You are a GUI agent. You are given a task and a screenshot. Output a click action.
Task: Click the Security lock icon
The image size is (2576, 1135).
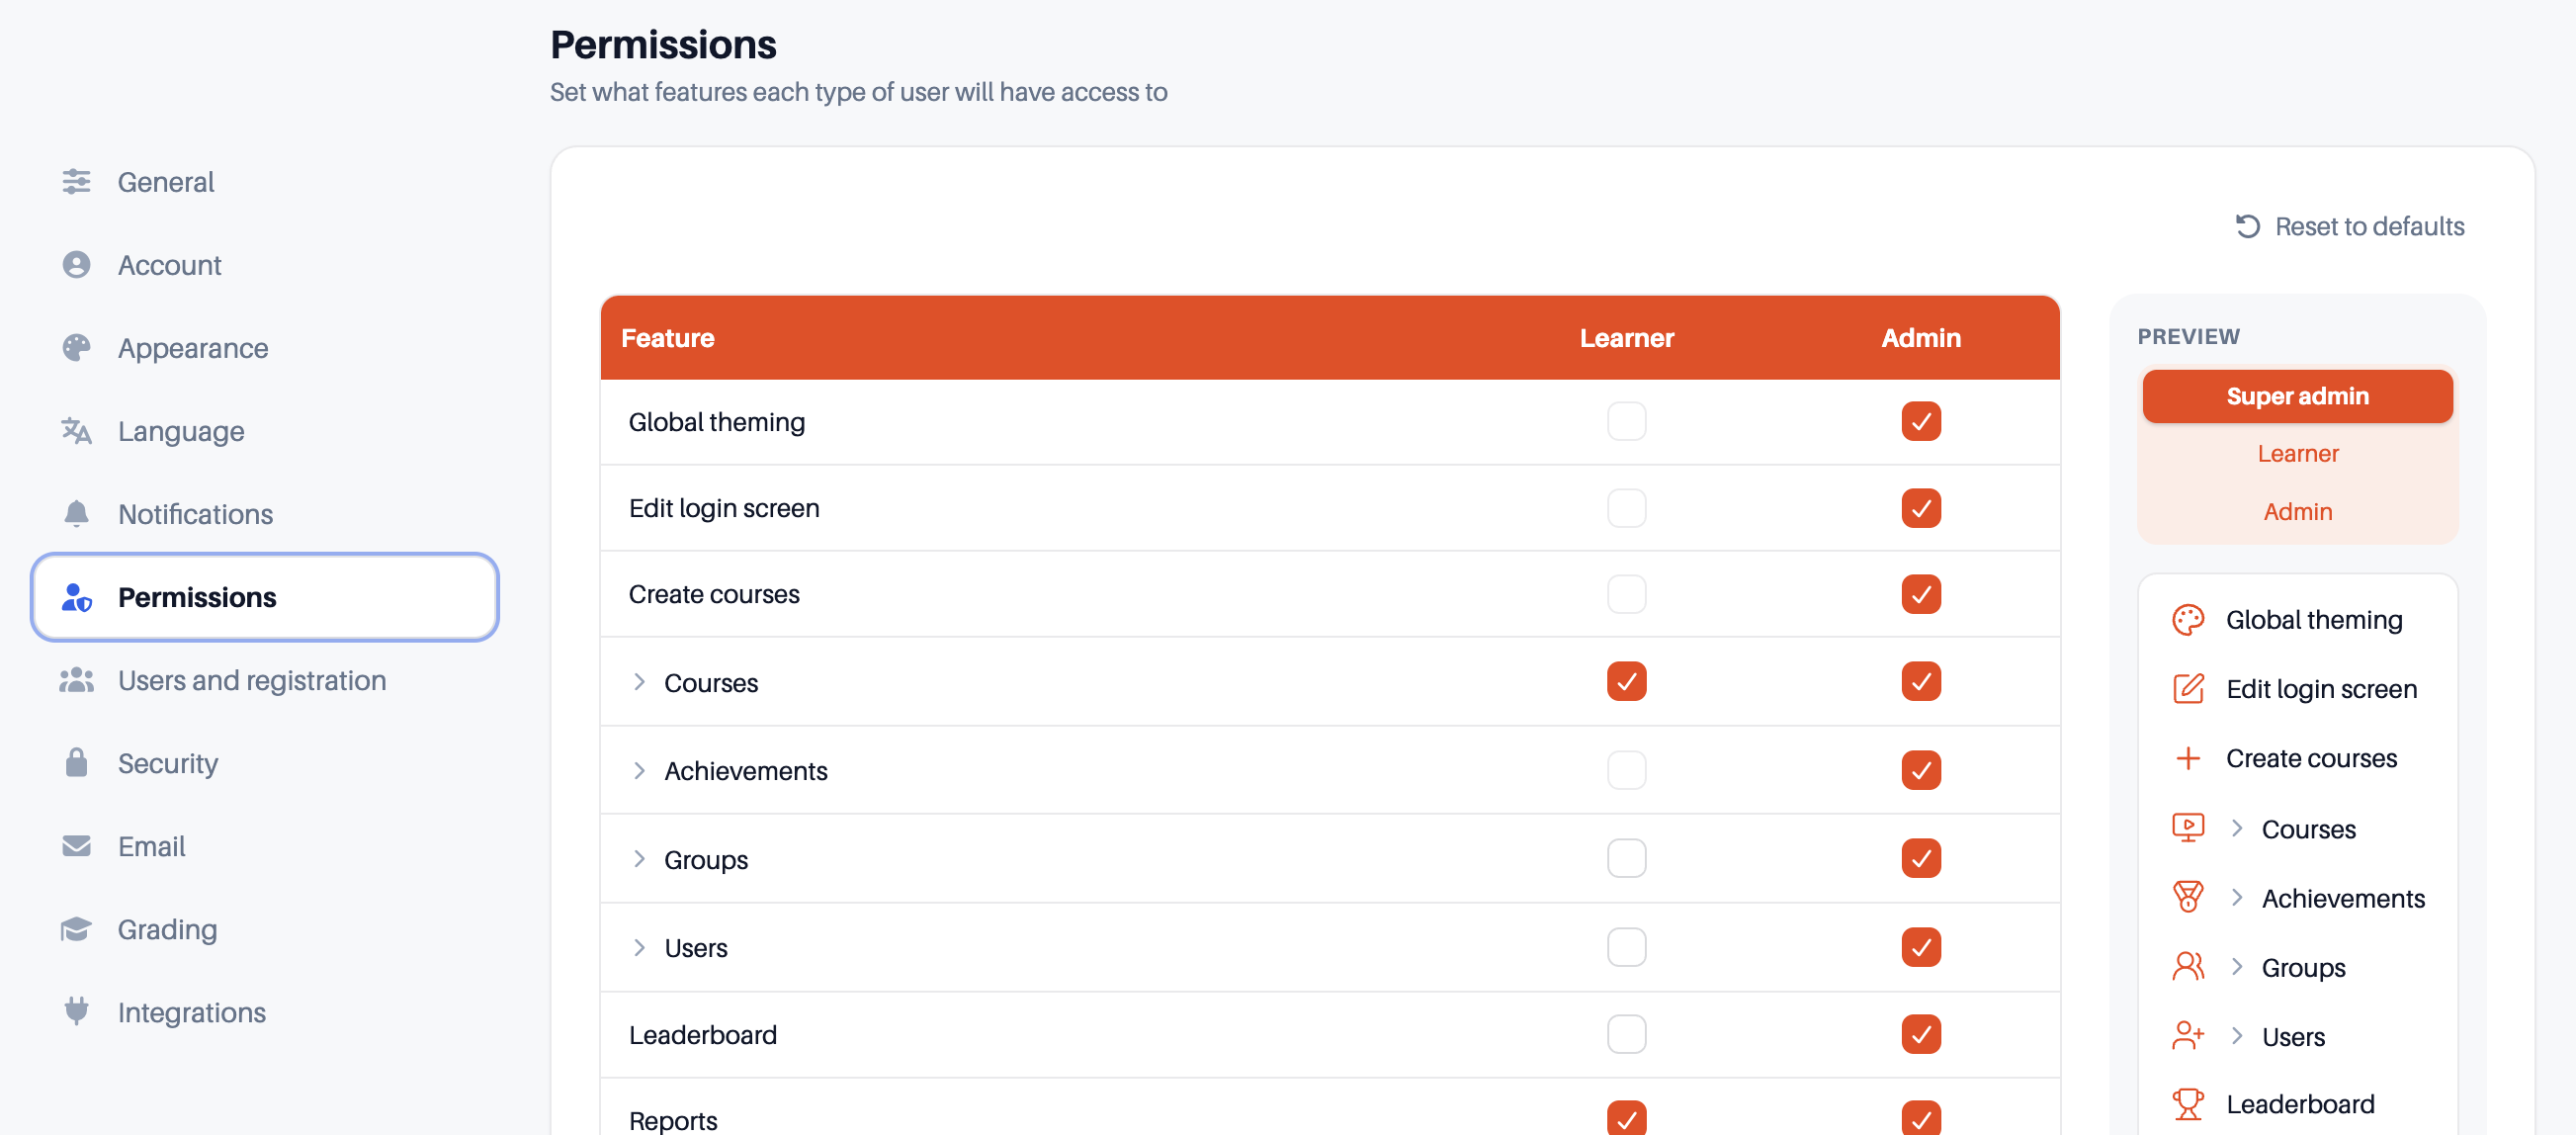coord(76,763)
